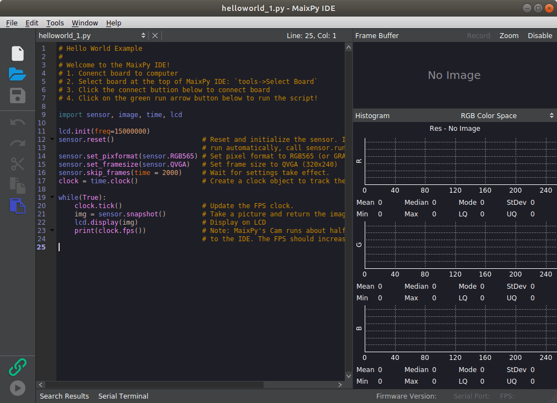Click the 'FPS:' status bar label

click(507, 396)
